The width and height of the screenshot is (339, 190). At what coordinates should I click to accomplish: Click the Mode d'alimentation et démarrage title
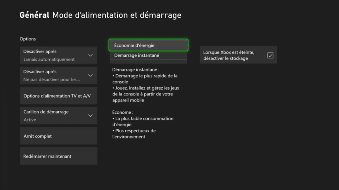point(117,15)
